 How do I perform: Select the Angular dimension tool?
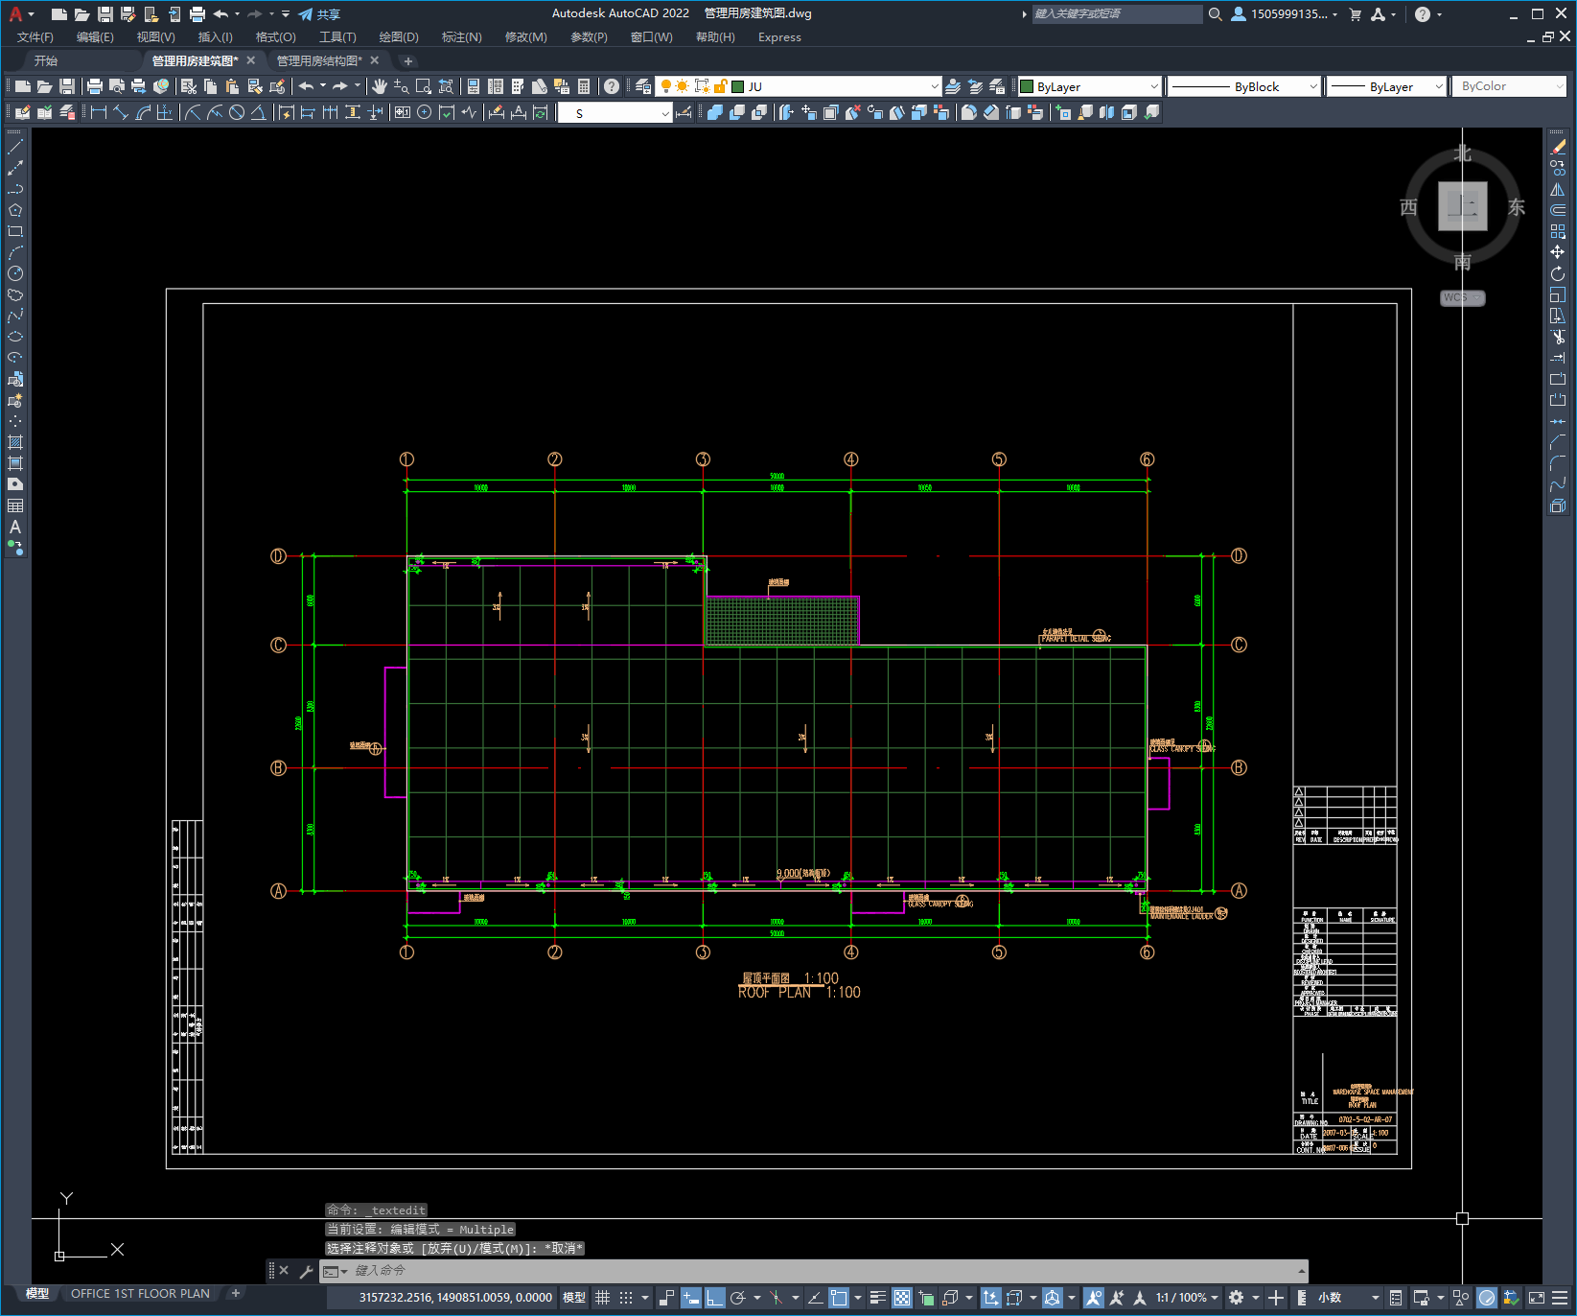[x=258, y=112]
